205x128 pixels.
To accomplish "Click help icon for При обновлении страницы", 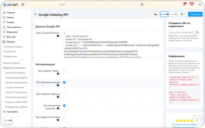I will click(x=58, y=108).
